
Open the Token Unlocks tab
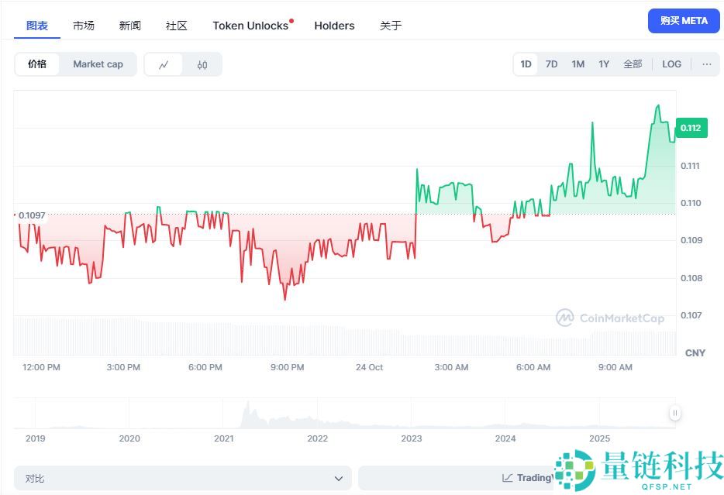point(250,26)
